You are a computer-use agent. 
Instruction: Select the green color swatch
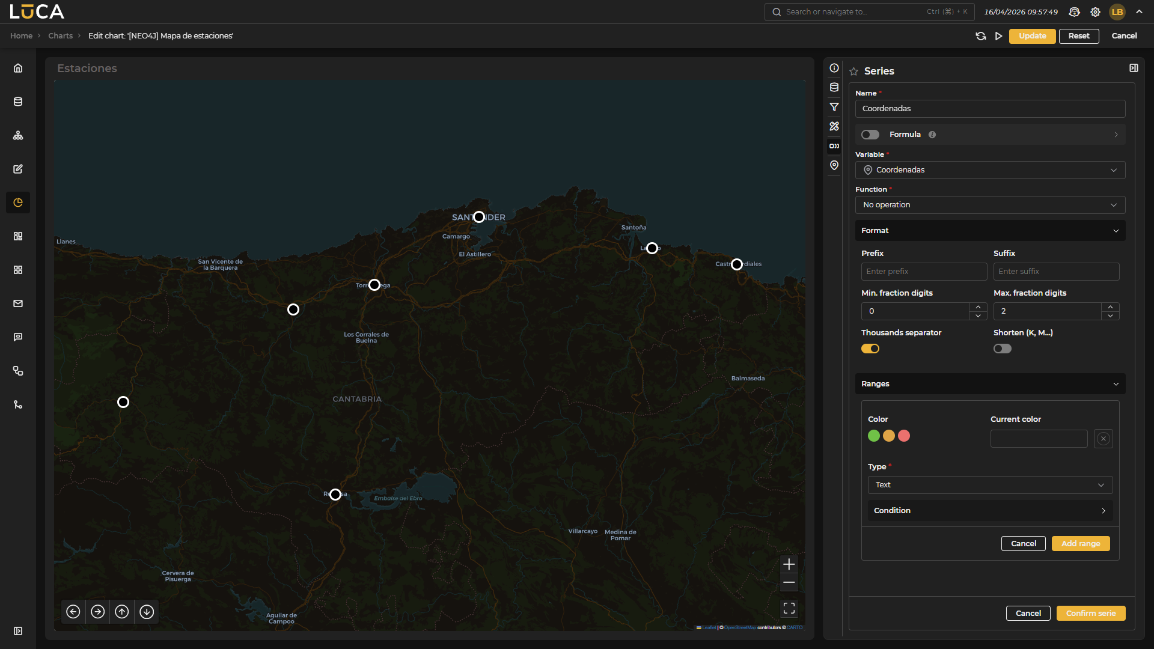[874, 436]
